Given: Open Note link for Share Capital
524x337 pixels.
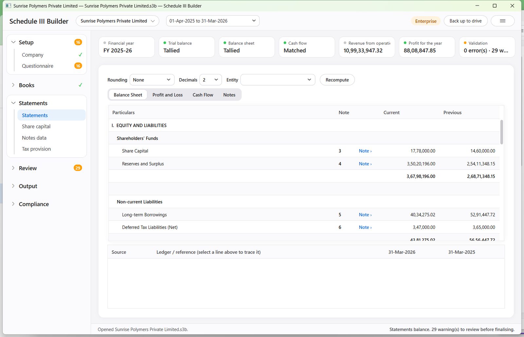Looking at the screenshot, I should 365,151.
